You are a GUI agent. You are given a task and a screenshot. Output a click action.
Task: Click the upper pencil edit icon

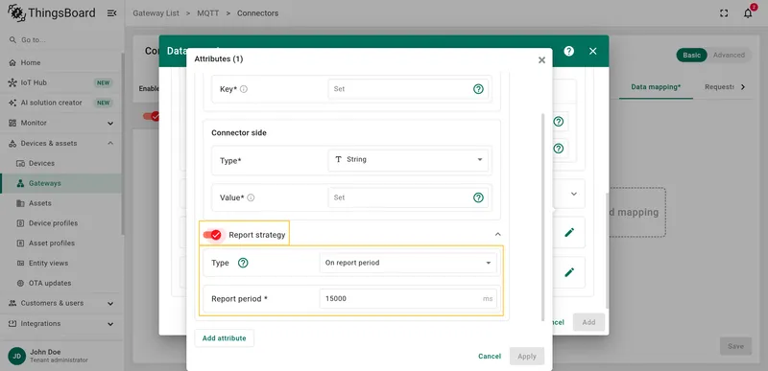pyautogui.click(x=569, y=232)
